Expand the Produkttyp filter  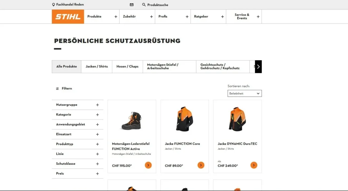[77, 144]
